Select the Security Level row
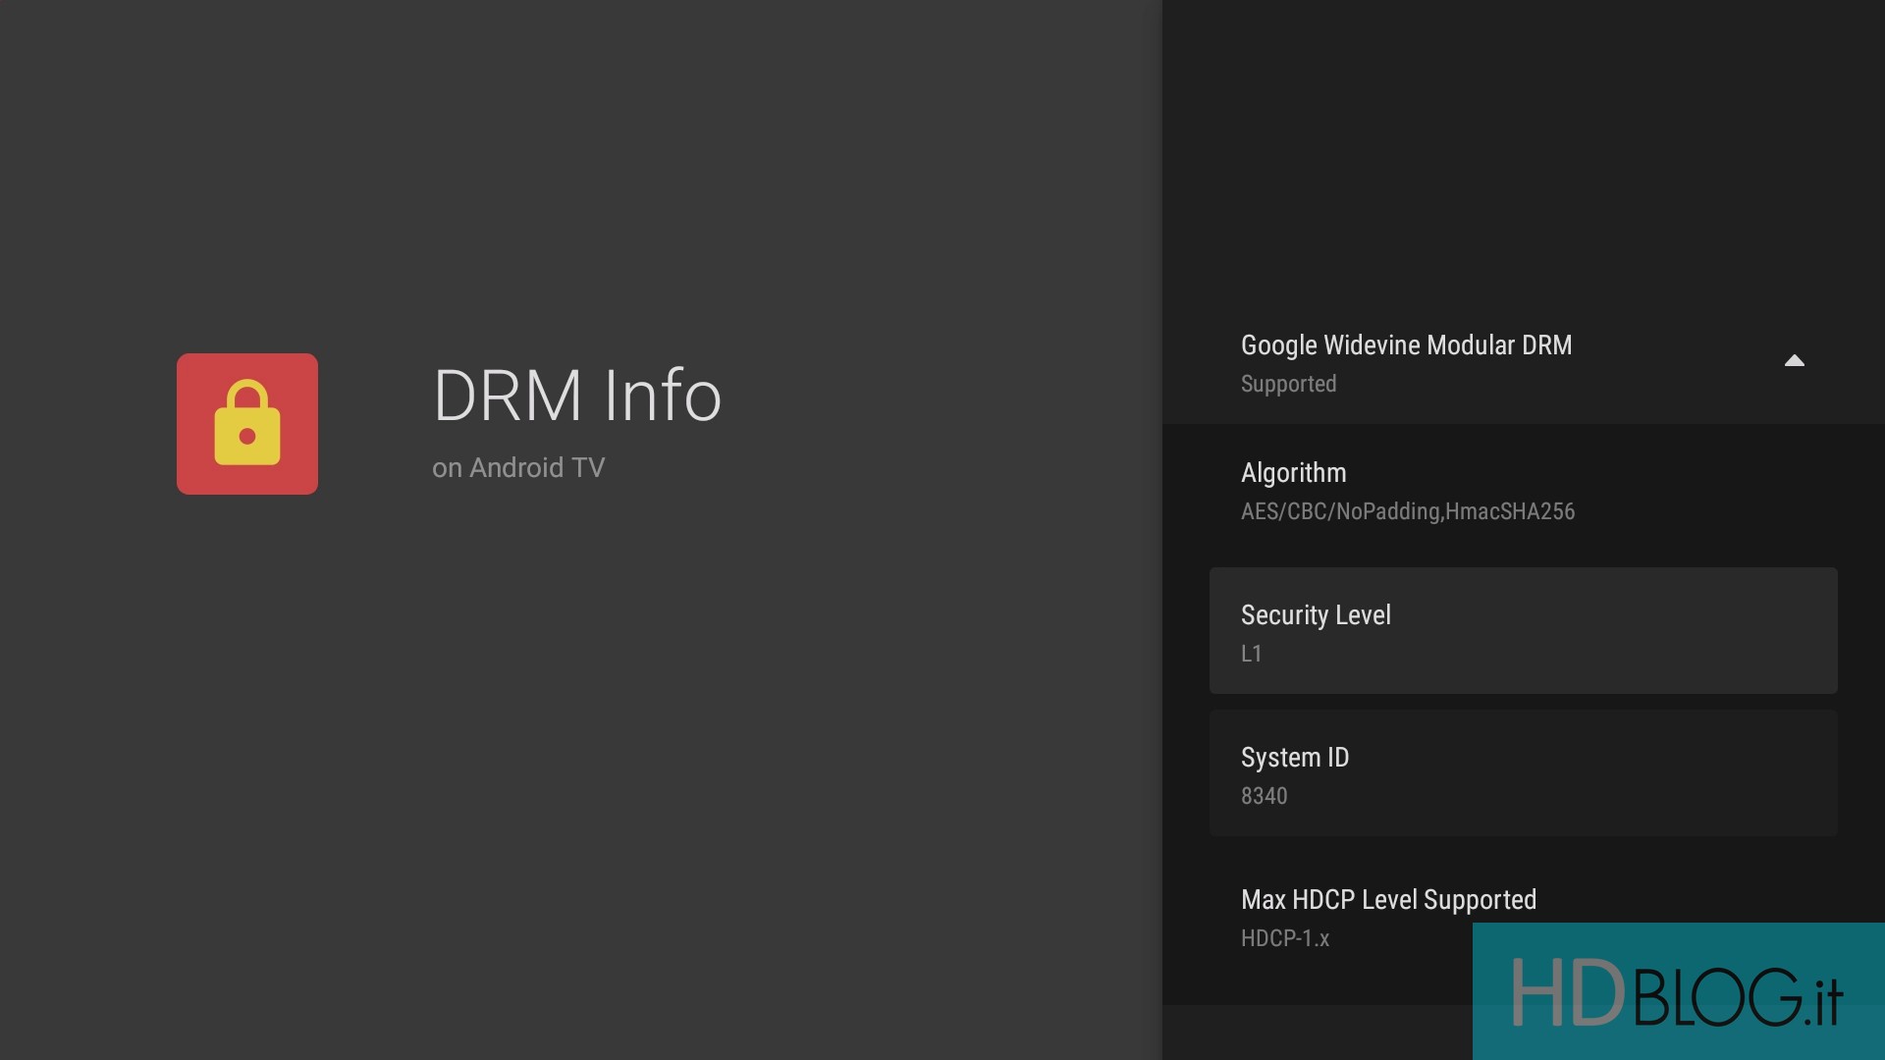 point(1522,630)
